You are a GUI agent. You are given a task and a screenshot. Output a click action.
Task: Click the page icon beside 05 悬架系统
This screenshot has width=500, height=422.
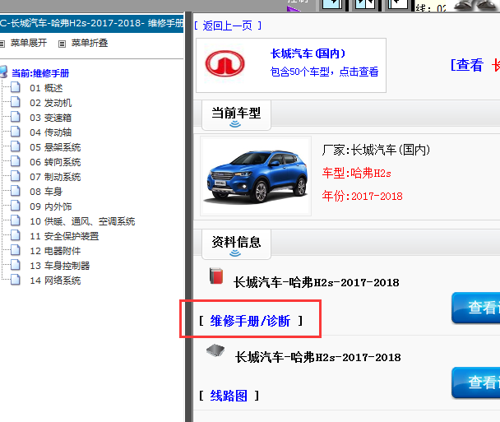coord(16,146)
